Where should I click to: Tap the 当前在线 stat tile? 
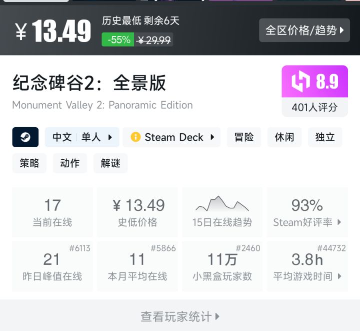pos(52,212)
